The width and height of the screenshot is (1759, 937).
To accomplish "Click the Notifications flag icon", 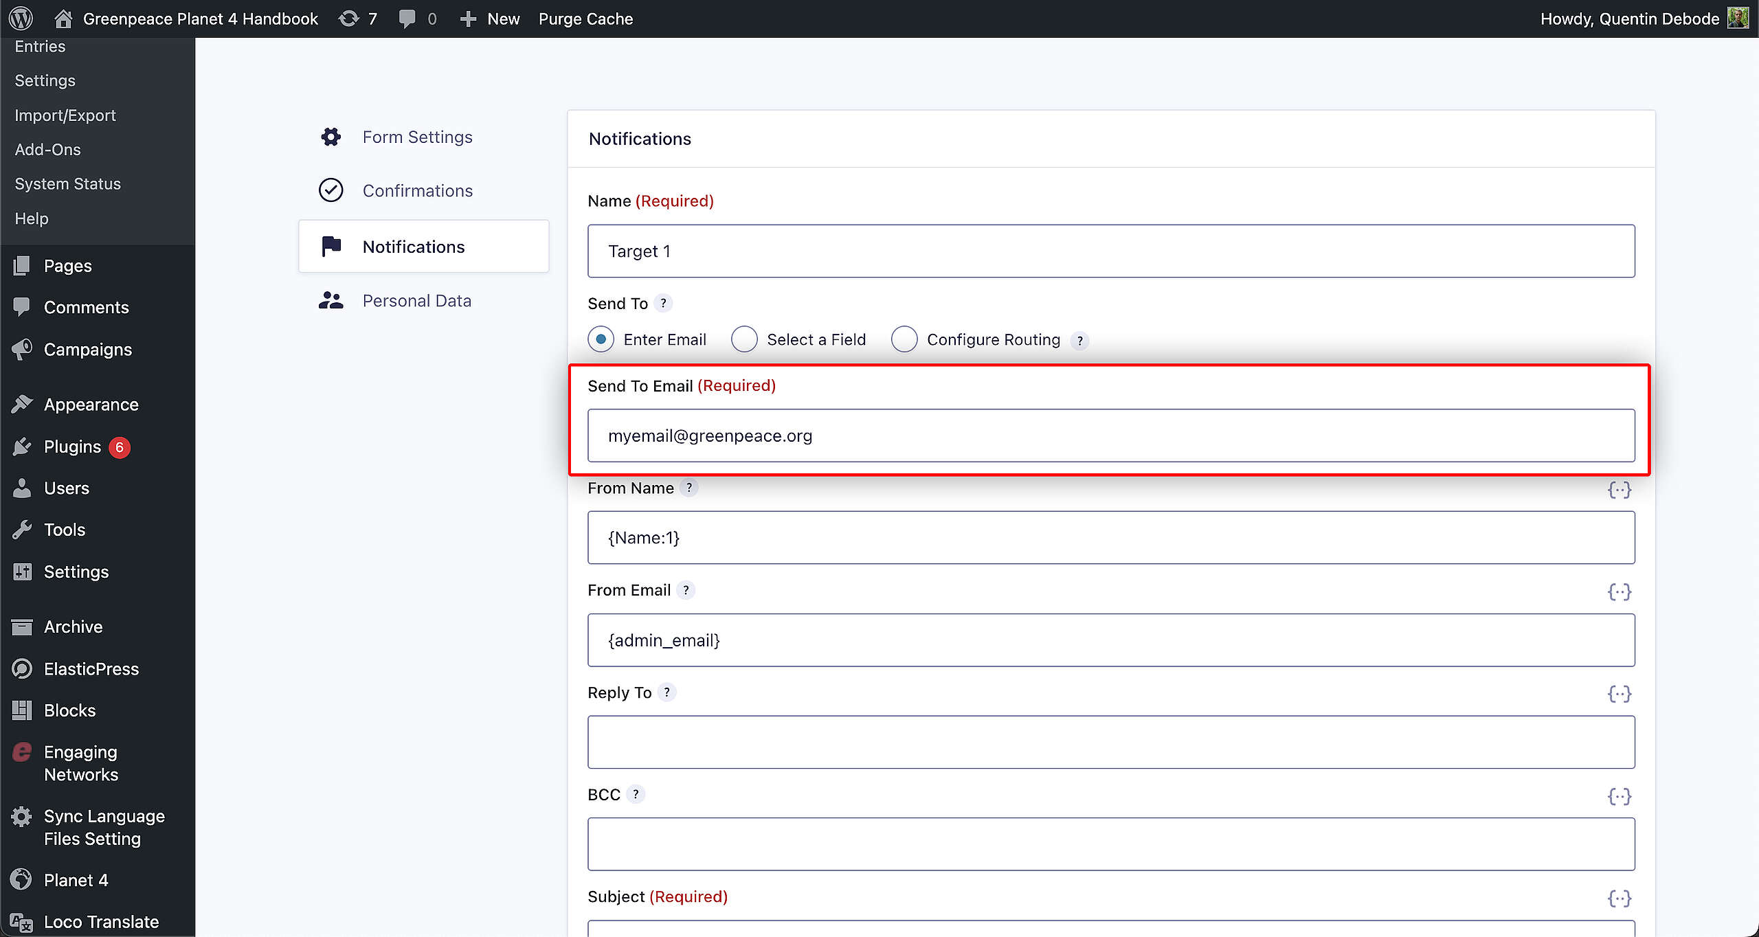I will (x=331, y=245).
